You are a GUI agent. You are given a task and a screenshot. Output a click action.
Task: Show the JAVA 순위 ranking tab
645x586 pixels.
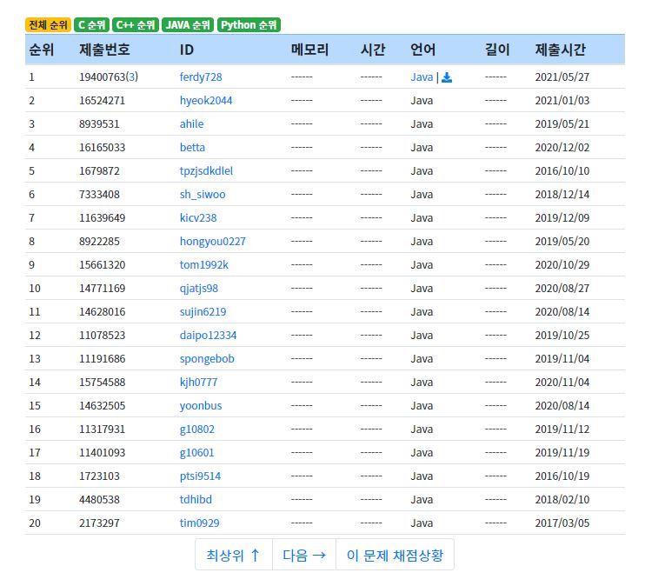(188, 24)
